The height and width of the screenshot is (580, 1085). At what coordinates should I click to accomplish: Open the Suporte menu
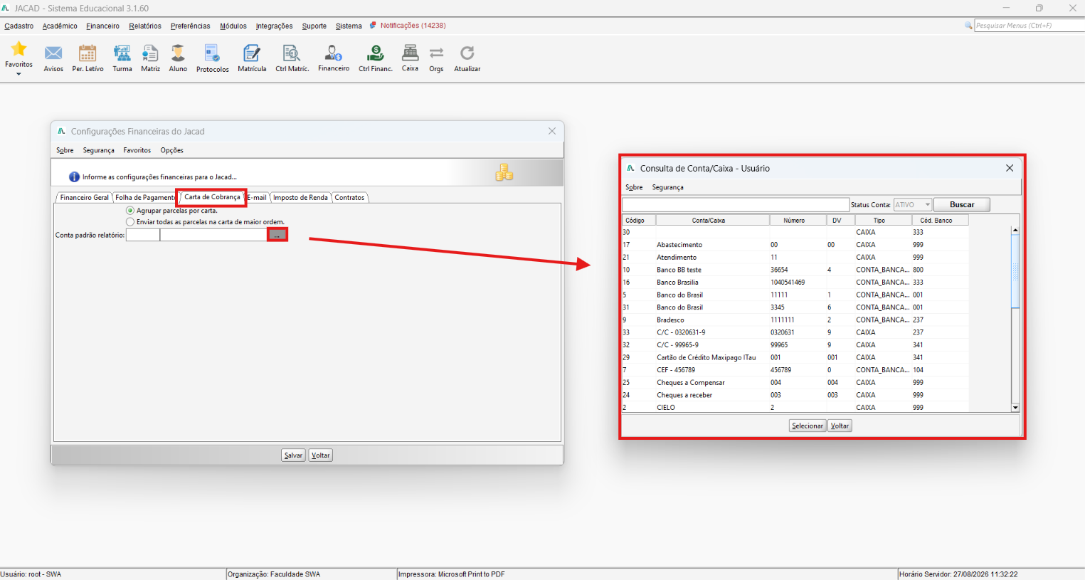tap(314, 26)
